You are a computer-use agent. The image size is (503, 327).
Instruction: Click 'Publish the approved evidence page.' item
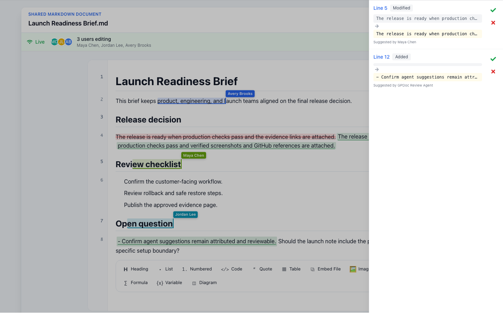point(171,205)
